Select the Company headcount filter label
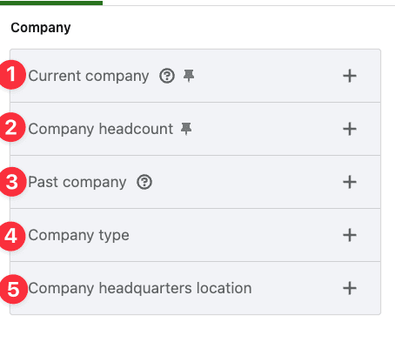 click(x=101, y=129)
